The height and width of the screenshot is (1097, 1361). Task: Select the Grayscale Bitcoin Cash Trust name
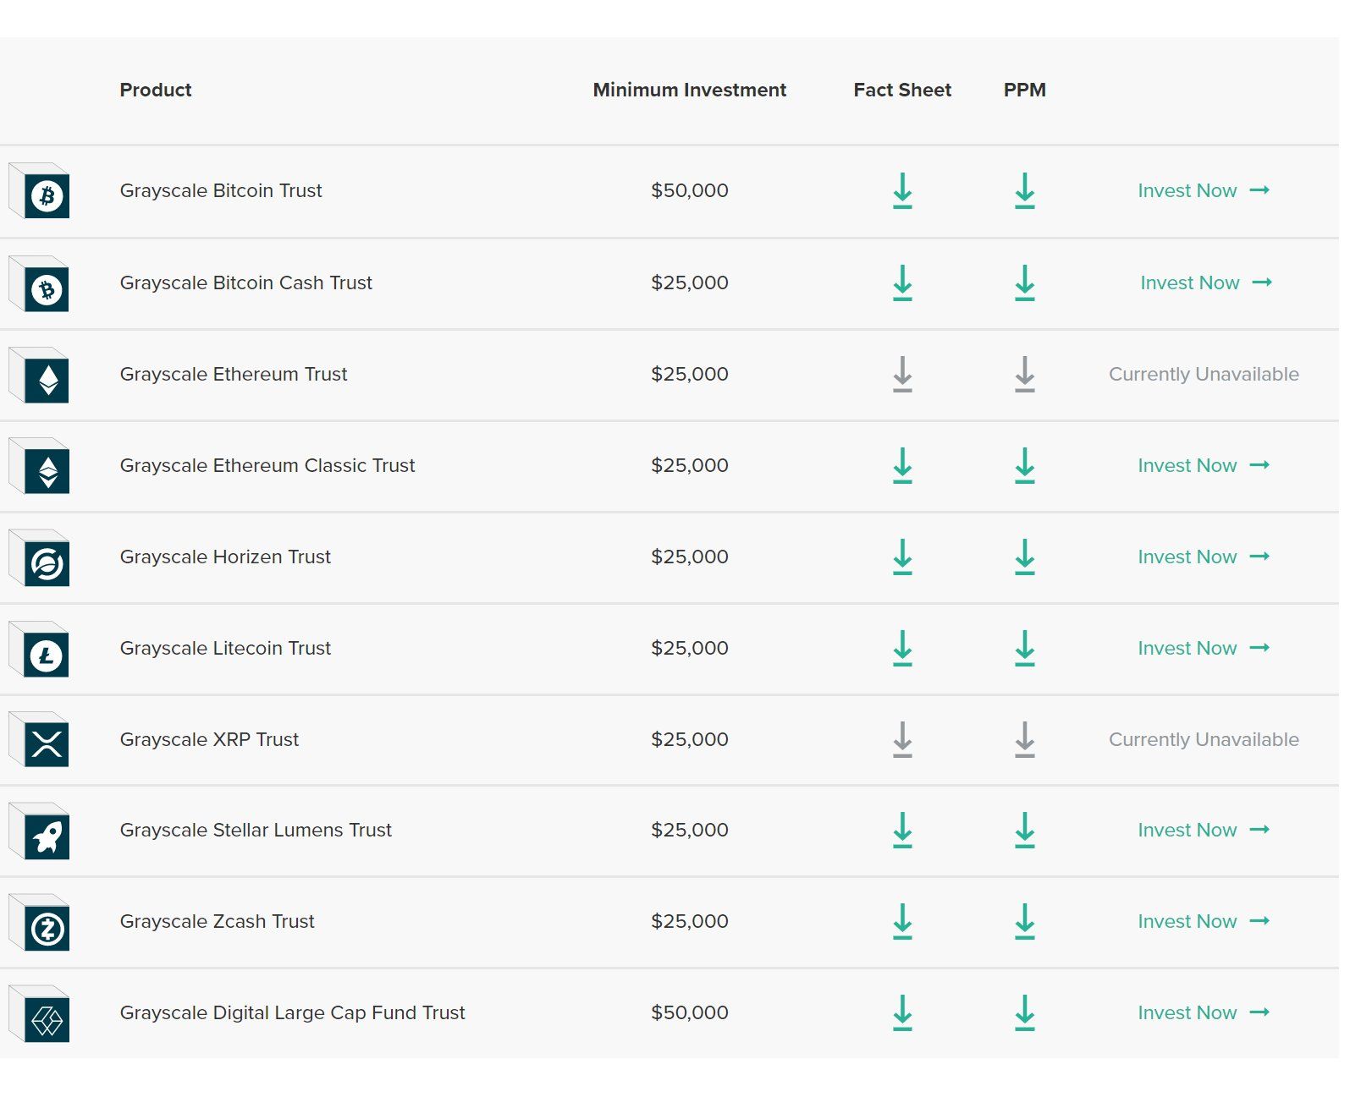(245, 283)
